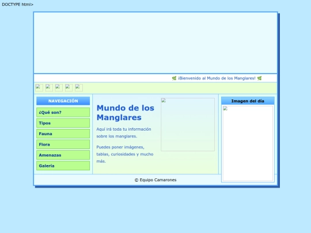This screenshot has height=233, width=311.
Task: Click the fifth broken image icon in toolbar
Action: [x=79, y=87]
